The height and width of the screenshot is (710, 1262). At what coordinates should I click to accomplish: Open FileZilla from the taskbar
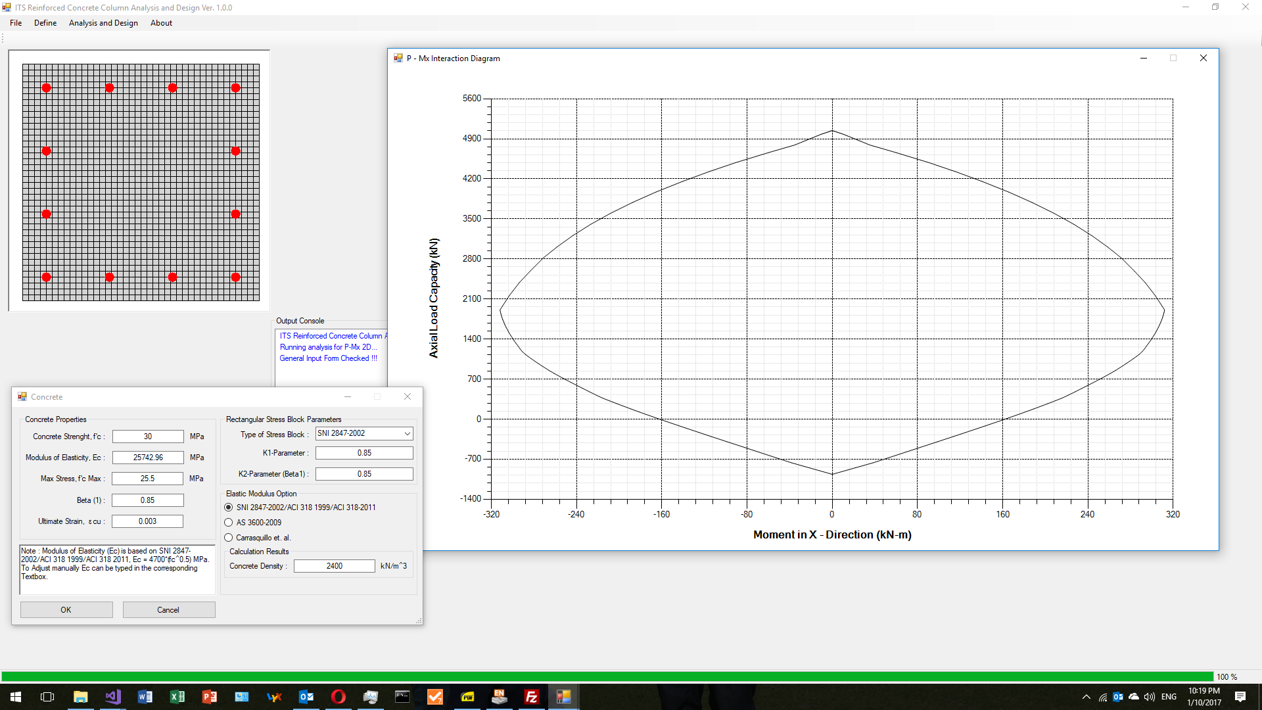point(531,697)
